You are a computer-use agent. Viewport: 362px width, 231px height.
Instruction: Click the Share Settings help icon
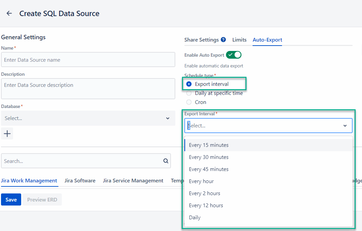coord(223,40)
